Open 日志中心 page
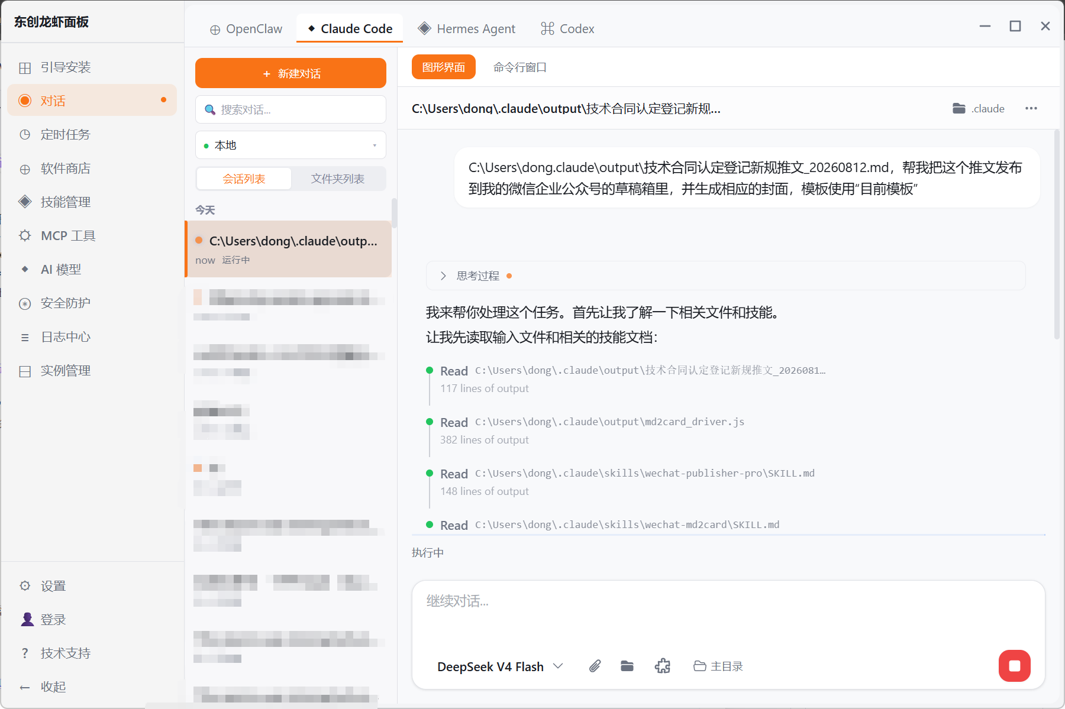 (92, 337)
